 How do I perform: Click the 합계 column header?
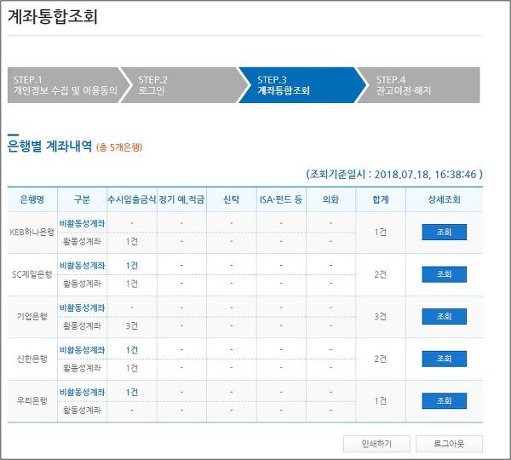coord(381,199)
